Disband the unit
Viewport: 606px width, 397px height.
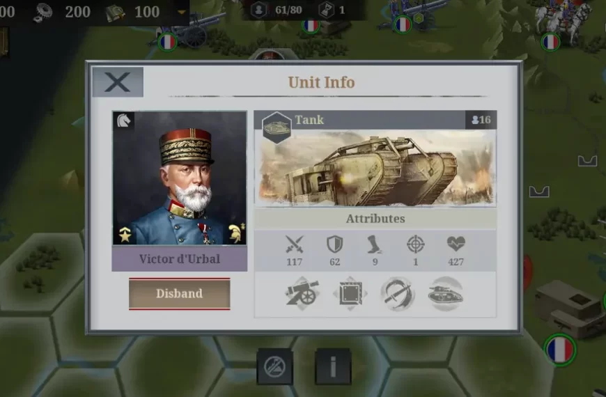pos(179,293)
